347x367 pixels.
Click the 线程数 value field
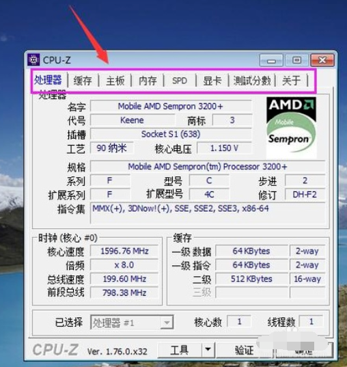click(311, 321)
